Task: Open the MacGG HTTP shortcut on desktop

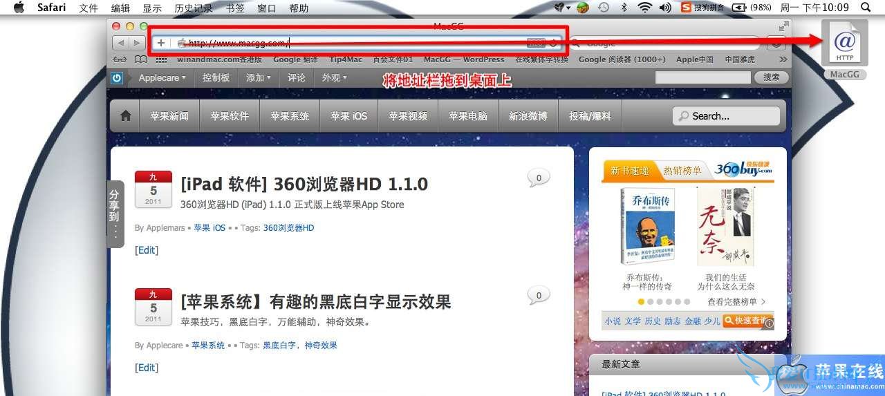Action: tap(844, 48)
